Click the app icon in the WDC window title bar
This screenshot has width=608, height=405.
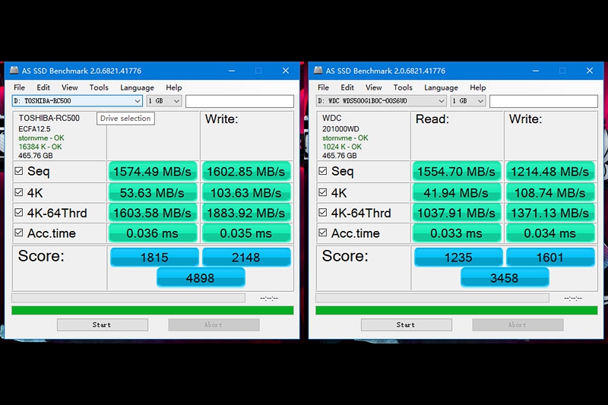[x=318, y=70]
